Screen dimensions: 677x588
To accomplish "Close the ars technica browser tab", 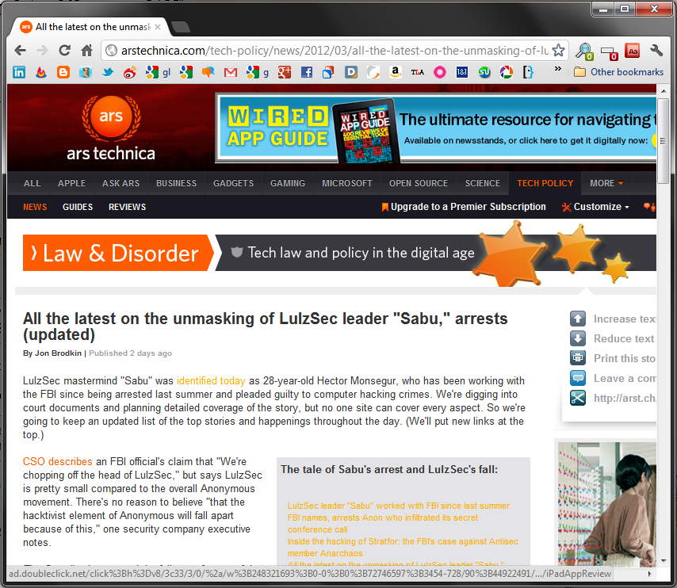I will [x=158, y=27].
